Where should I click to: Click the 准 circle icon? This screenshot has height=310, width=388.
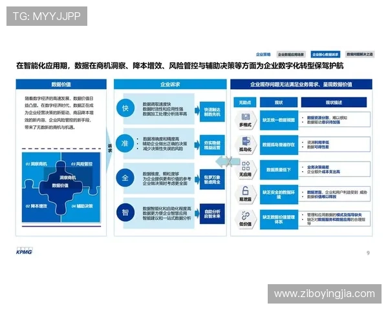coord(125,143)
